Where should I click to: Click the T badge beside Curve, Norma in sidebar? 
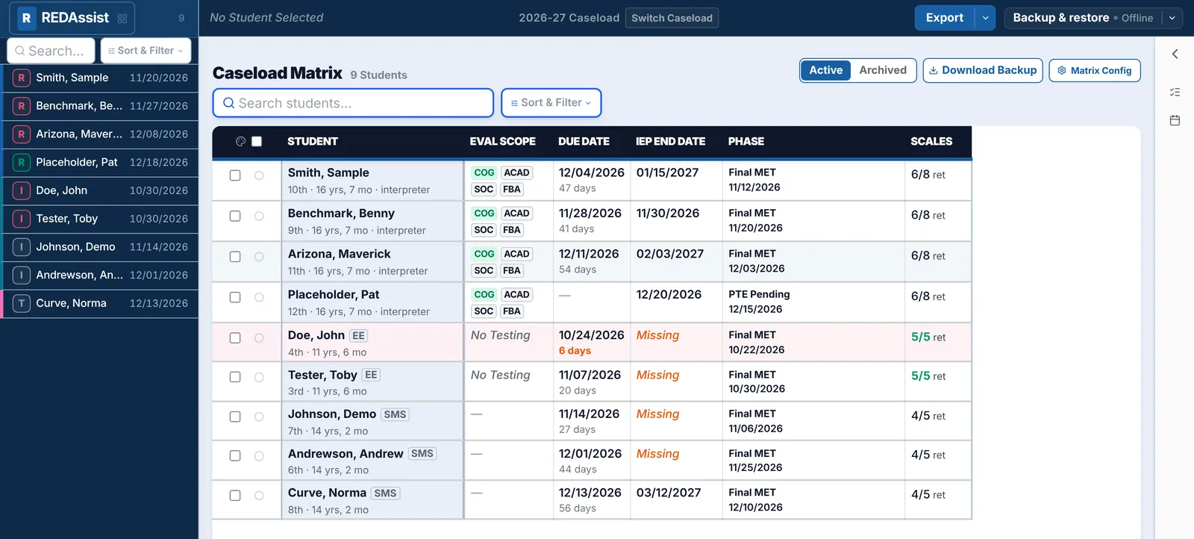pyautogui.click(x=22, y=303)
